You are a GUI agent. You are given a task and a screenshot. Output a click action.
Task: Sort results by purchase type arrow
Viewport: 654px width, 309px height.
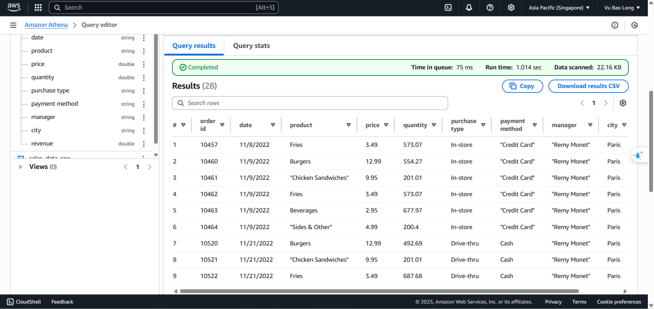click(x=483, y=125)
